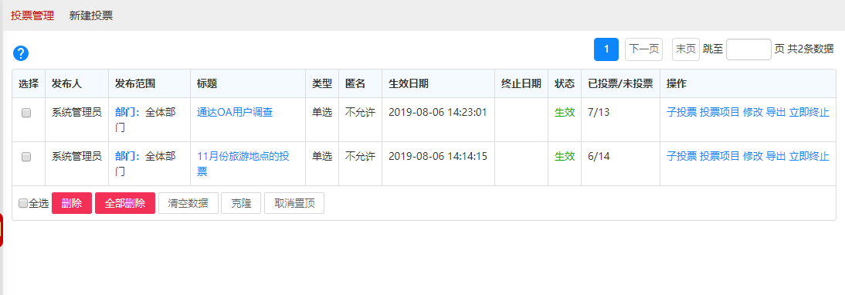
Task: Jump to 末页 in pagination
Action: [685, 49]
